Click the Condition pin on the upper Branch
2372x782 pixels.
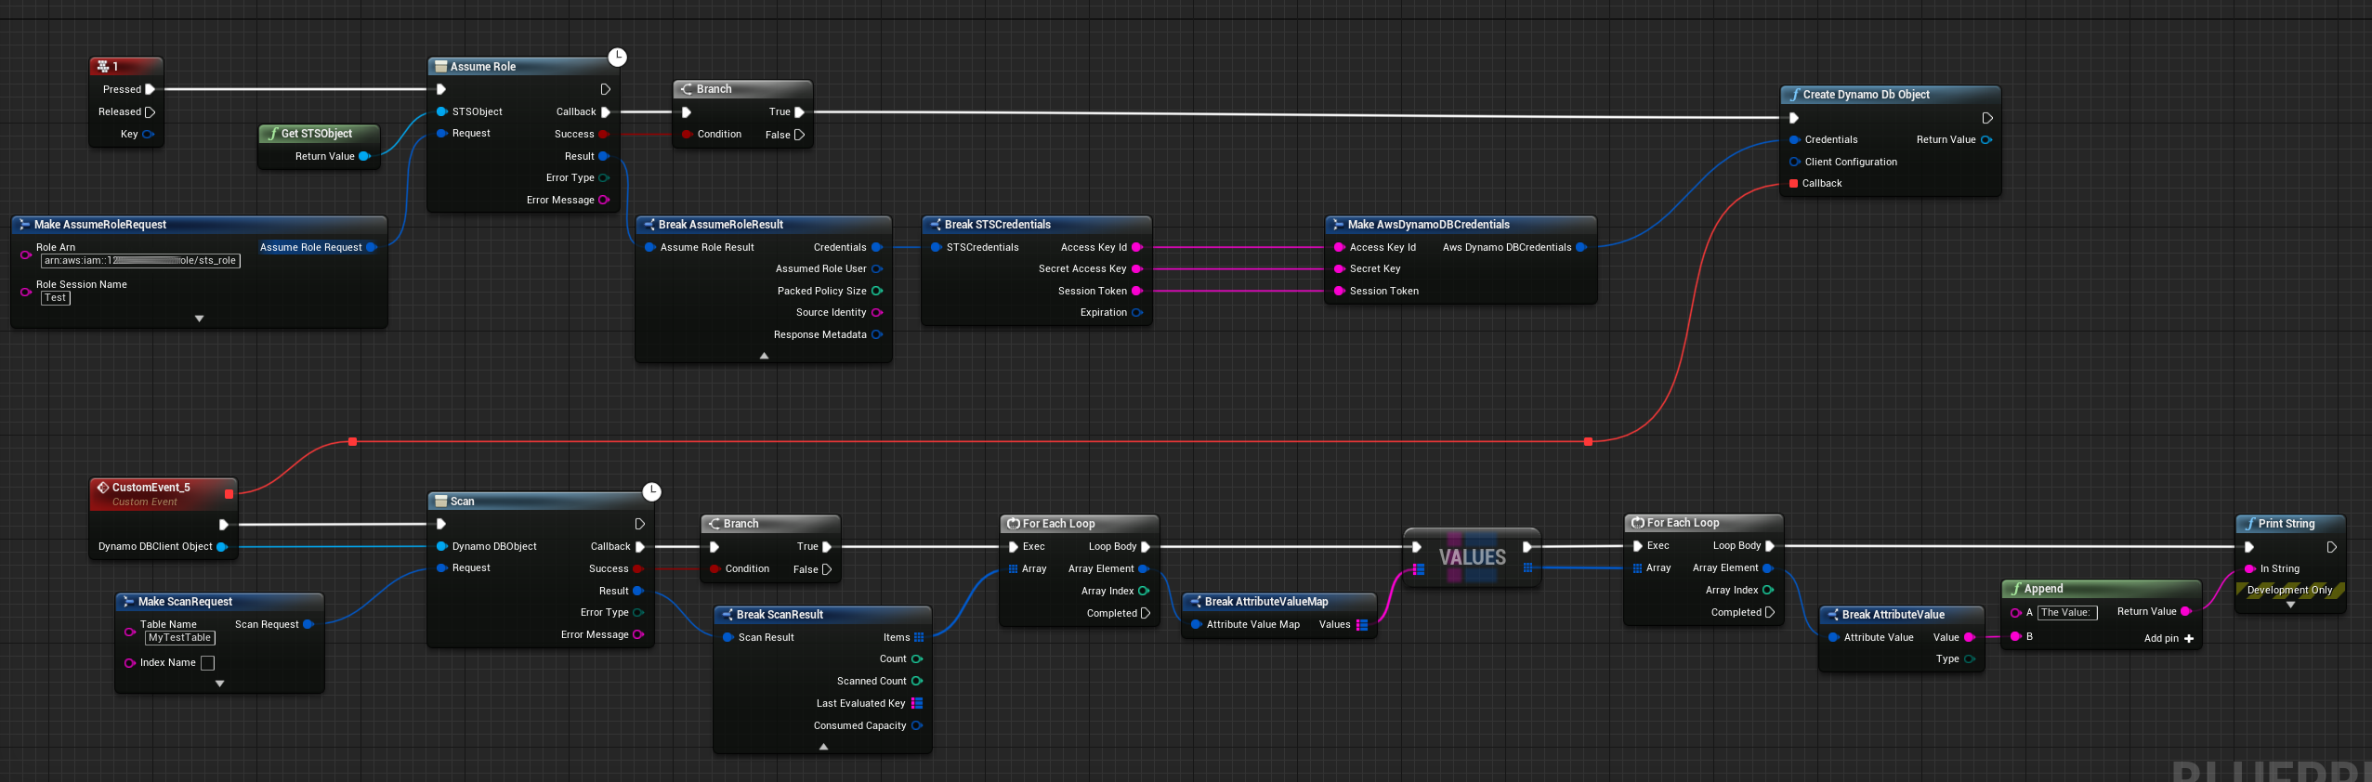pos(687,135)
